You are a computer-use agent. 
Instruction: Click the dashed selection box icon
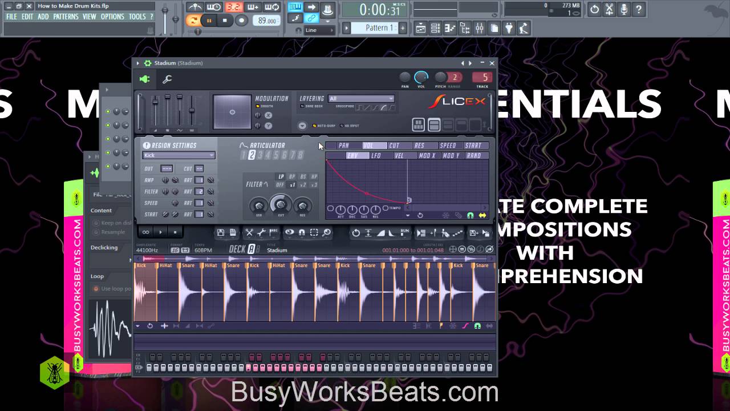(x=314, y=232)
